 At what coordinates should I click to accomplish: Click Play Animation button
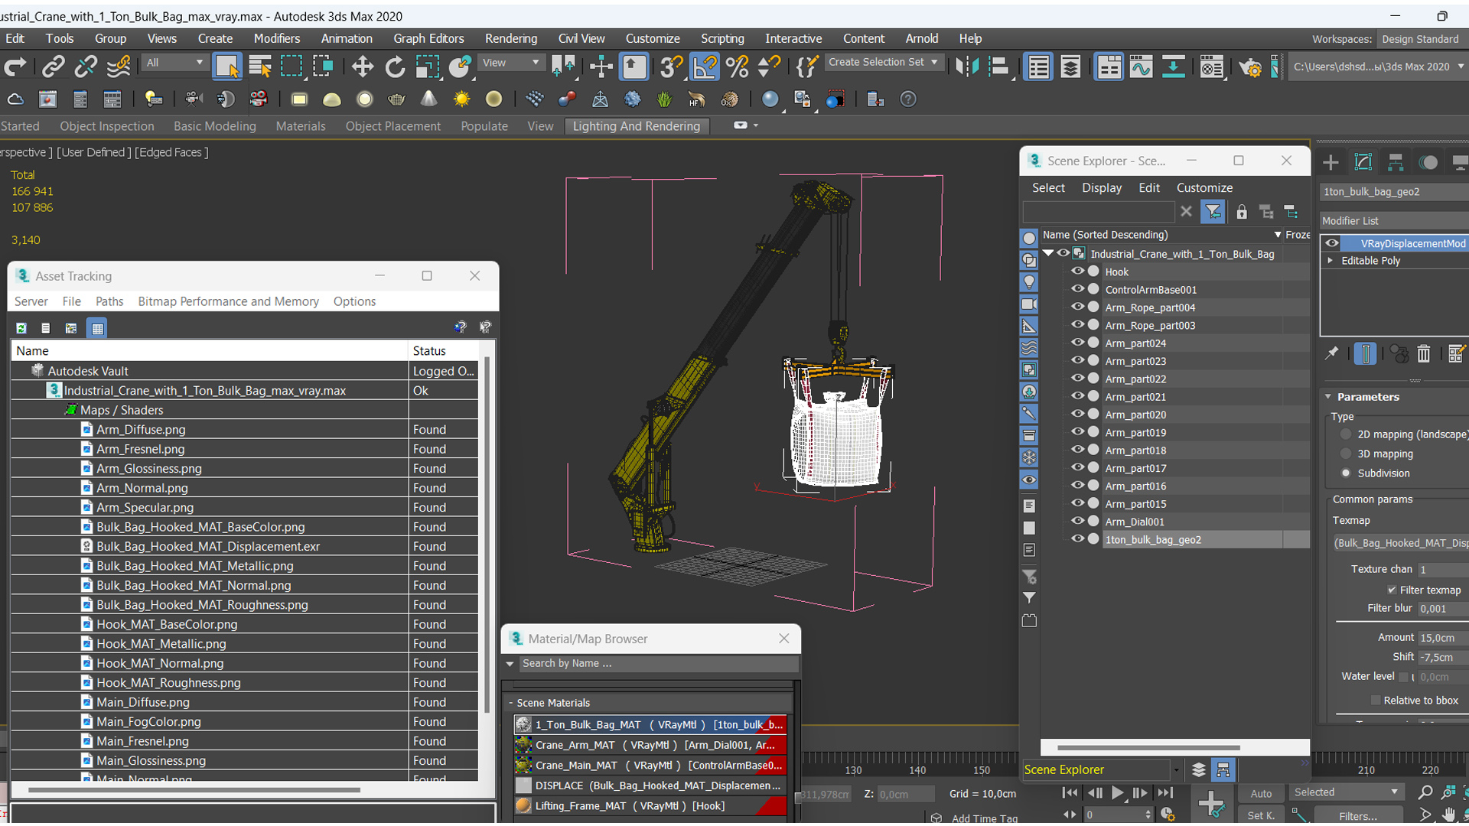[1117, 793]
